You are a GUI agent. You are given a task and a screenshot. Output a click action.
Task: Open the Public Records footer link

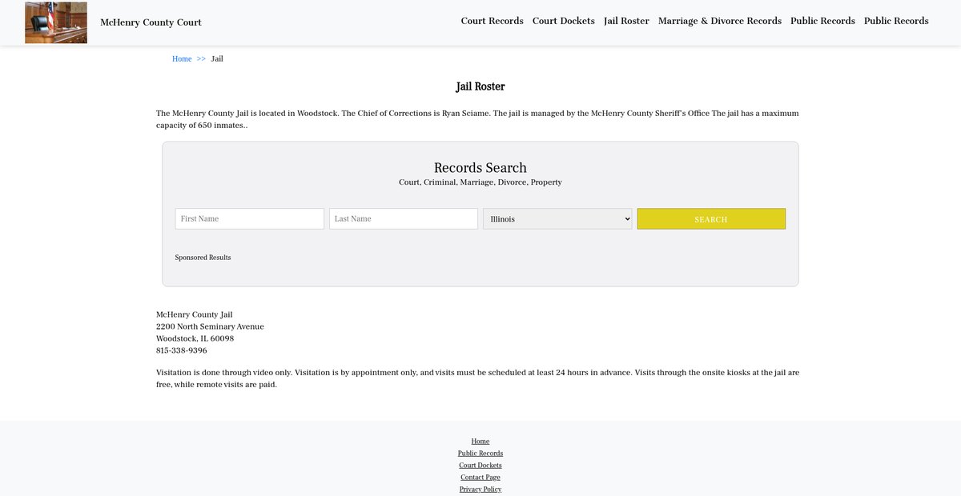pyautogui.click(x=480, y=454)
